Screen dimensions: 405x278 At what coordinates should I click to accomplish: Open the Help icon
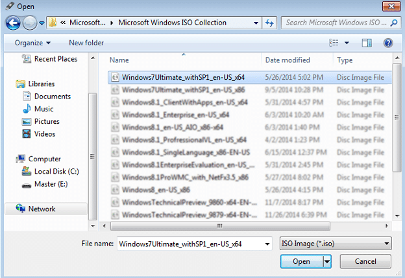[388, 43]
